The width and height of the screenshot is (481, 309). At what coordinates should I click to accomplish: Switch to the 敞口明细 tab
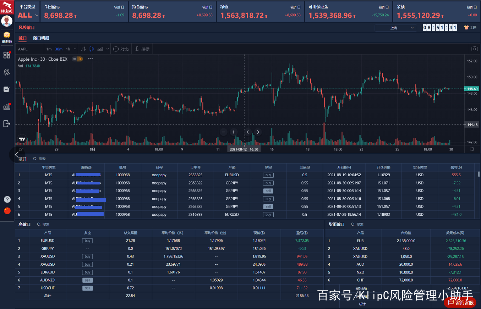click(41, 38)
